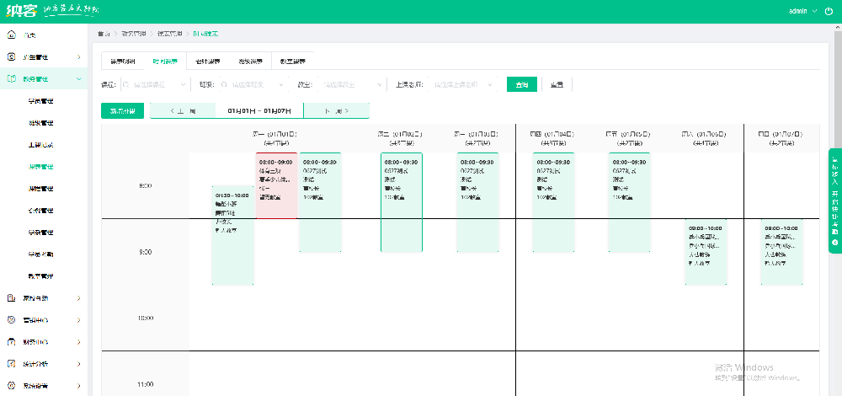The image size is (842, 396).
Task: Open the 课程 course select dropdown
Action: pyautogui.click(x=155, y=84)
